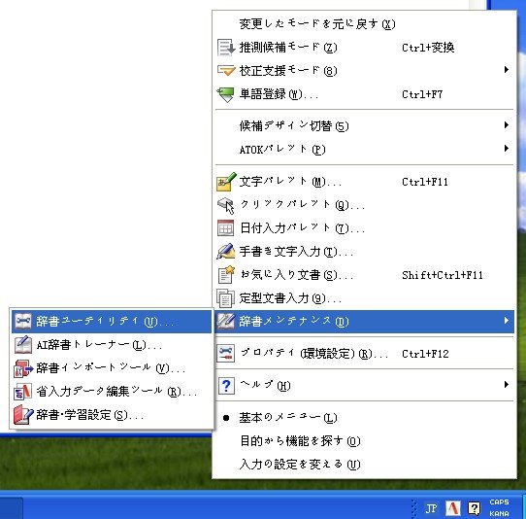This screenshot has width=526, height=519.
Task: Click the 推測候補モード icon
Action: point(226,48)
